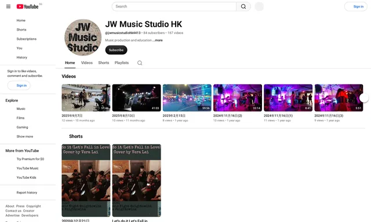Click Try Premium for $0
The height and width of the screenshot is (222, 371).
[x=30, y=159]
